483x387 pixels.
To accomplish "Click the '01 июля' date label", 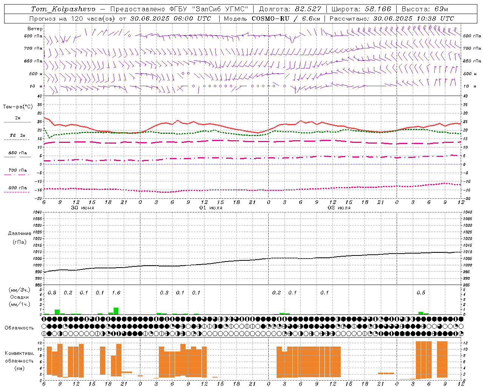I will pos(211,208).
